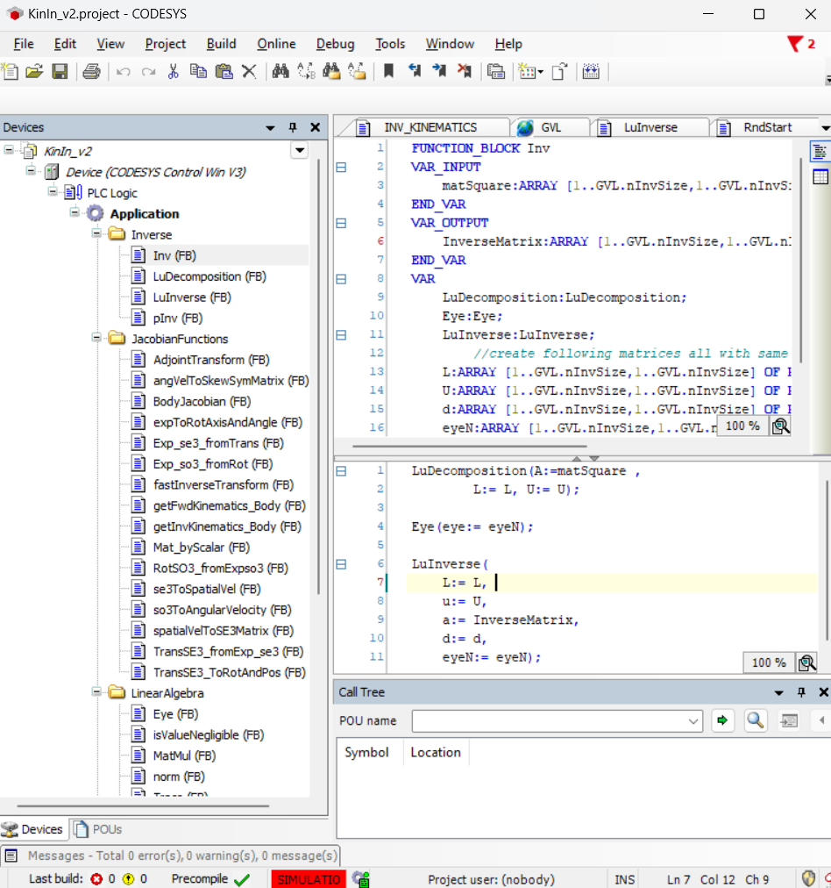
Task: Switch to the LuInverse editor tab
Action: pyautogui.click(x=650, y=128)
